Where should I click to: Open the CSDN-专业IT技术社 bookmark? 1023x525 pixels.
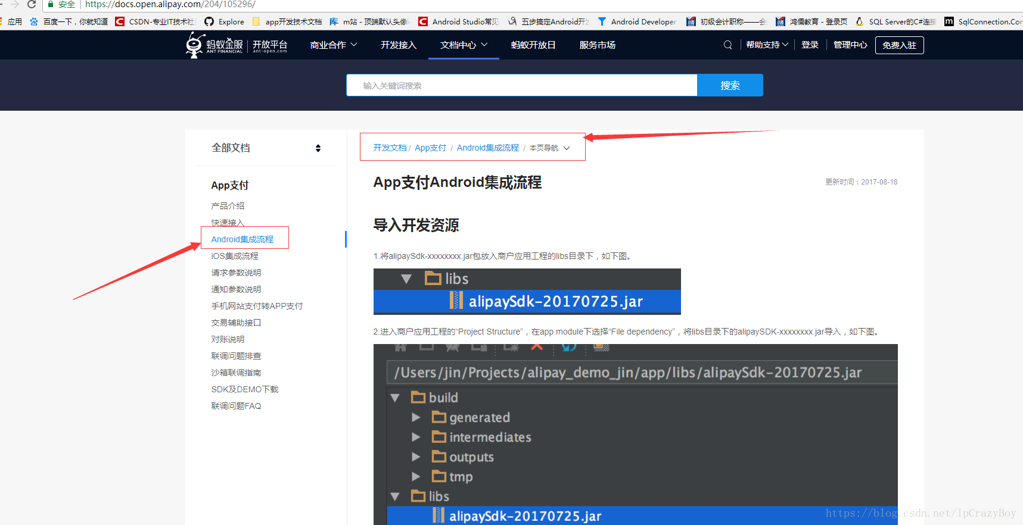click(x=155, y=21)
